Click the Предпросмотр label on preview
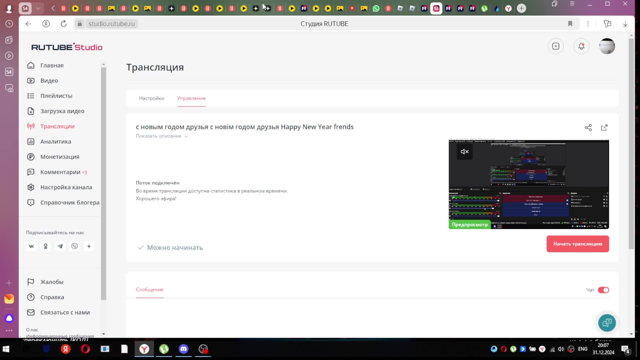 pyautogui.click(x=470, y=225)
